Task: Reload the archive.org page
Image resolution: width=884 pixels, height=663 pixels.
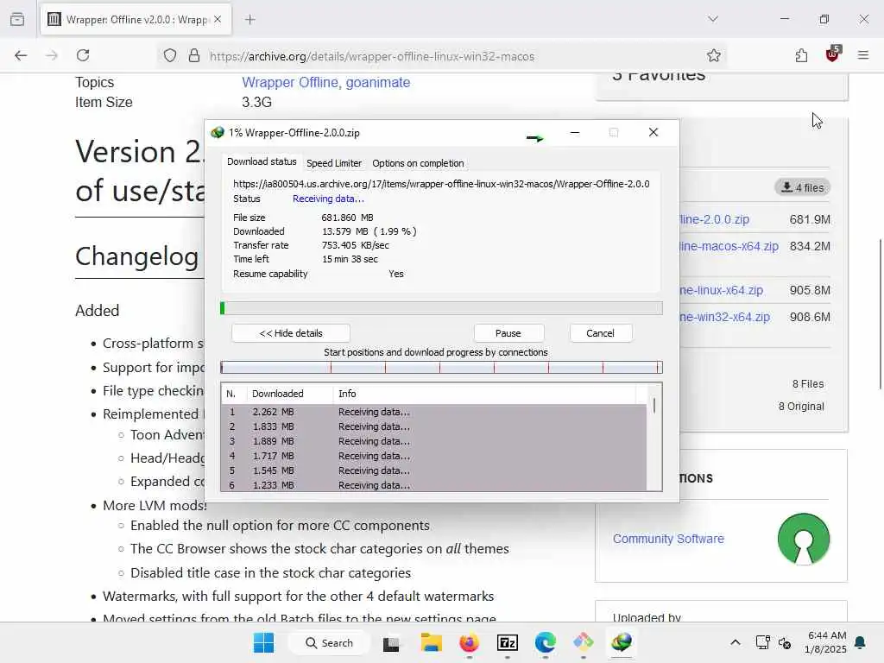Action: [83, 55]
